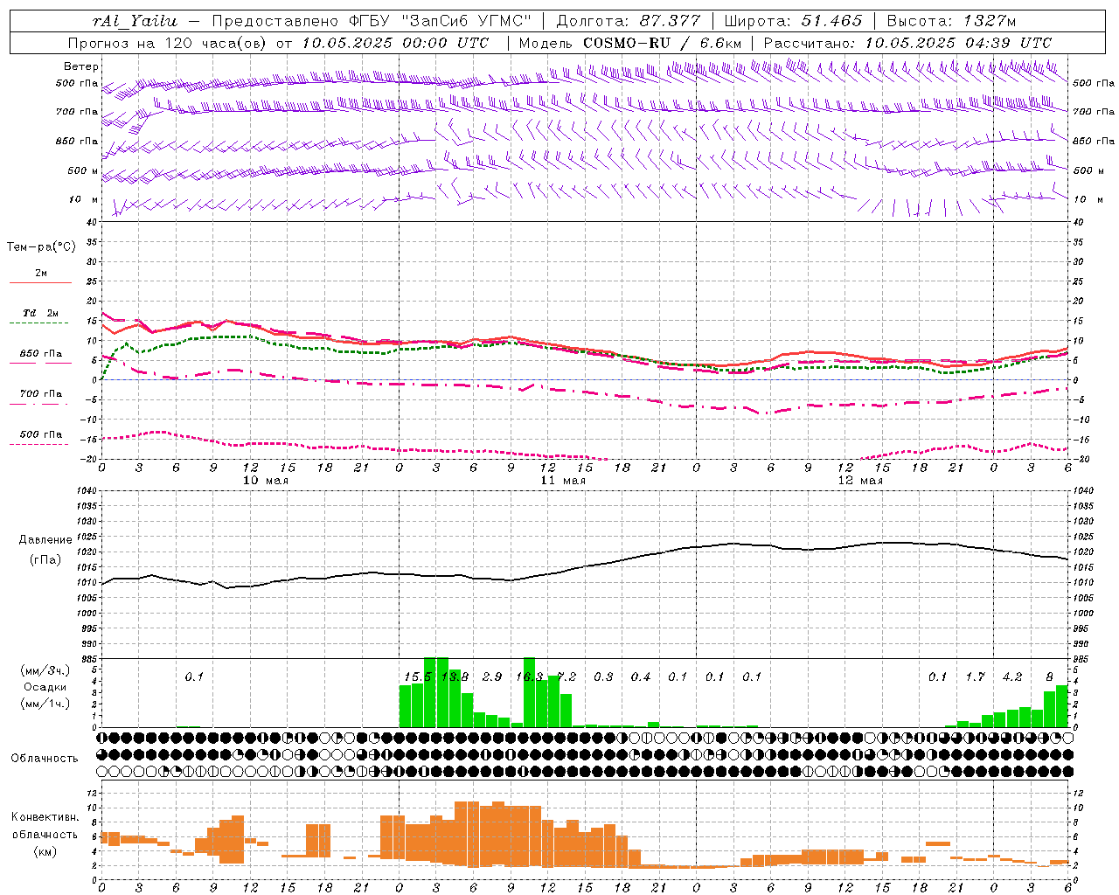Select the 15.5 precipitation value
The width and height of the screenshot is (1119, 895).
tap(417, 676)
